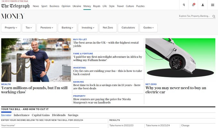Click the BANKING category label
Screen dimensions: 218x128
click(78, 82)
